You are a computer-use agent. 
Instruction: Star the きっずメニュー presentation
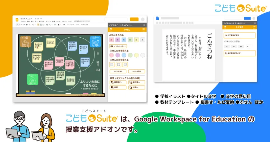[35, 19]
